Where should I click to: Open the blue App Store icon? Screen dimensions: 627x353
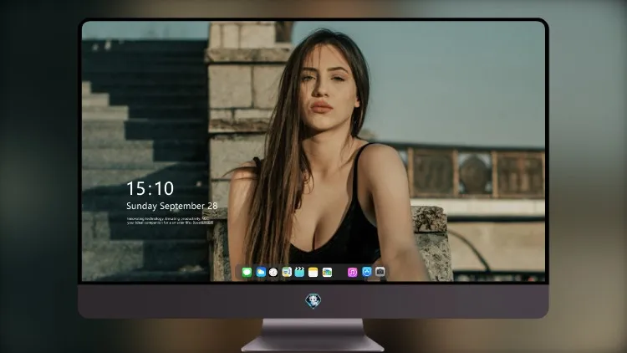tap(367, 272)
